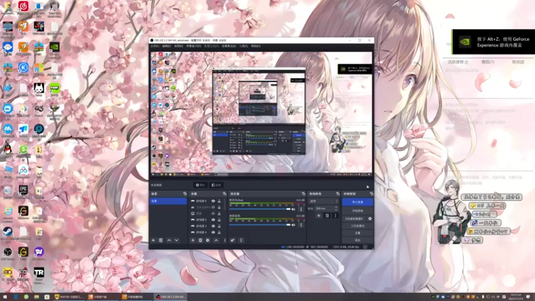The height and width of the screenshot is (301, 535).
Task: Add a new scene in Scenes panel
Action: click(x=153, y=240)
